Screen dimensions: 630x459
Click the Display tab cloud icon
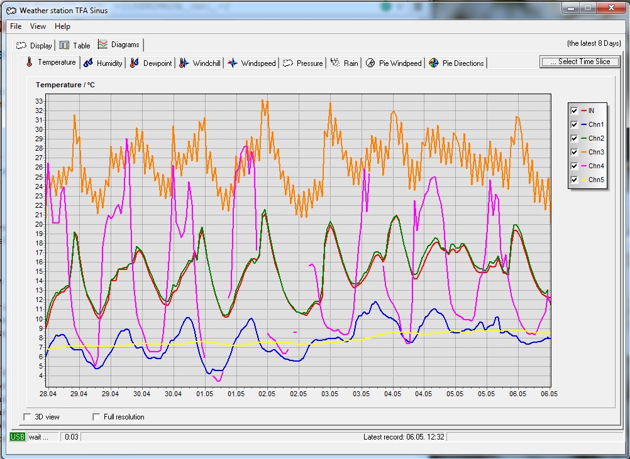[21, 45]
